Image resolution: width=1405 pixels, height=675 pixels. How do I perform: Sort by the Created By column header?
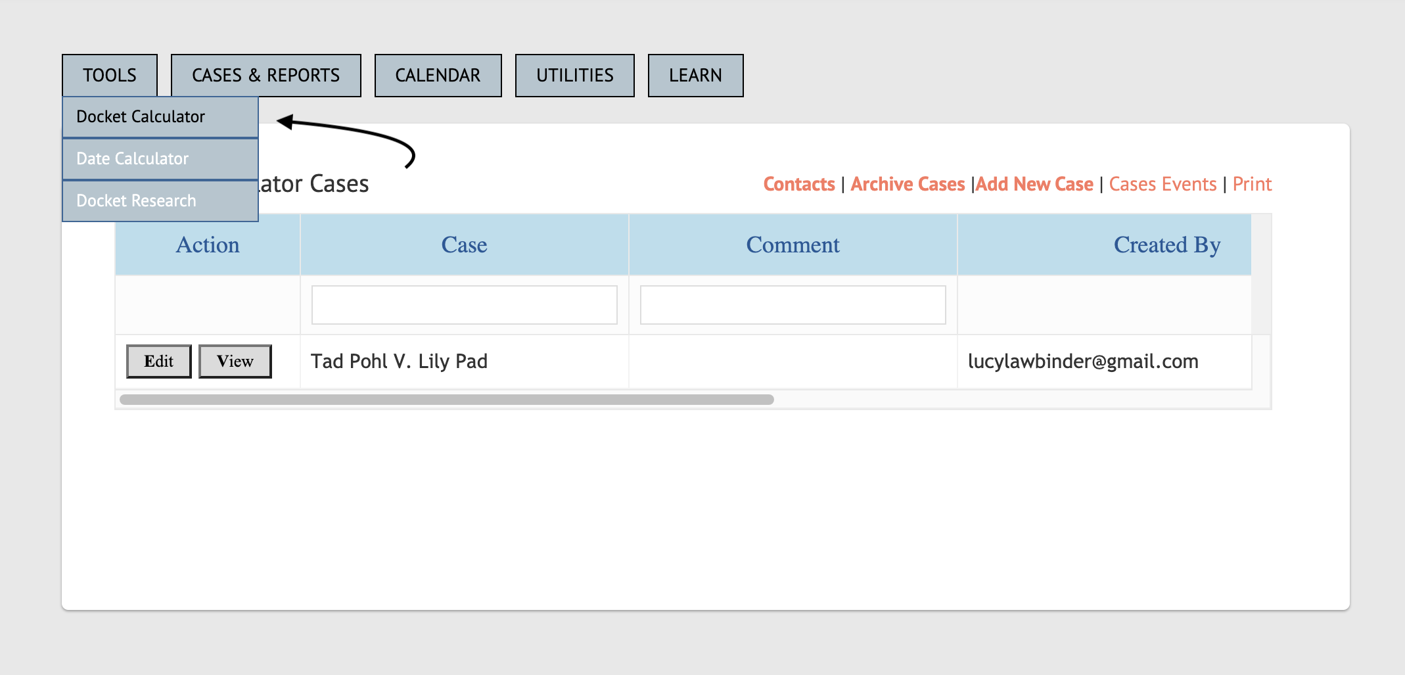tap(1166, 244)
